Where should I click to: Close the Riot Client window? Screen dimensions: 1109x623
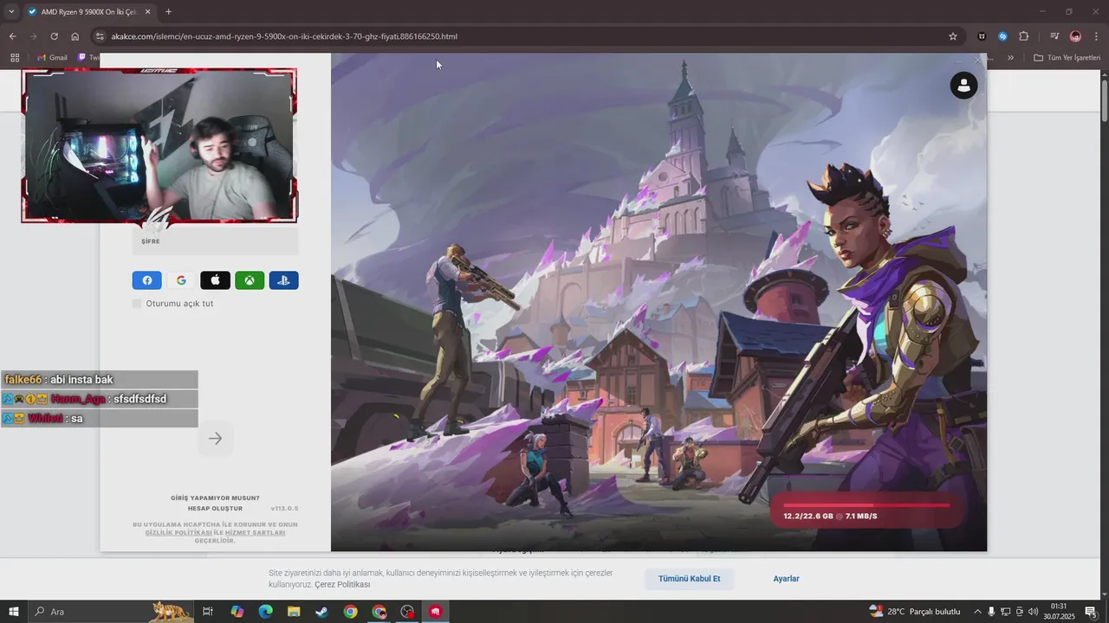(x=978, y=61)
